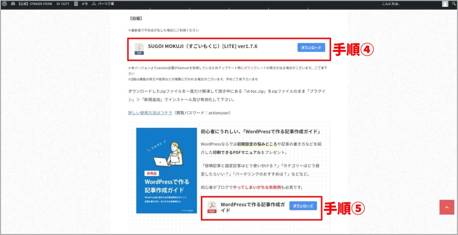Open the 【公式】STINGER STORE site menu

(34, 4)
